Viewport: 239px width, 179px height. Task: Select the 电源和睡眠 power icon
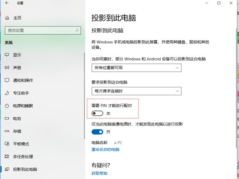tap(7, 106)
